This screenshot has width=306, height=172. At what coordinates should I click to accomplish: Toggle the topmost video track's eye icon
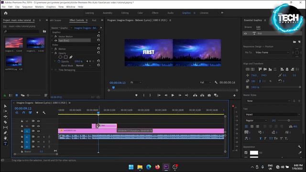[x=38, y=121]
